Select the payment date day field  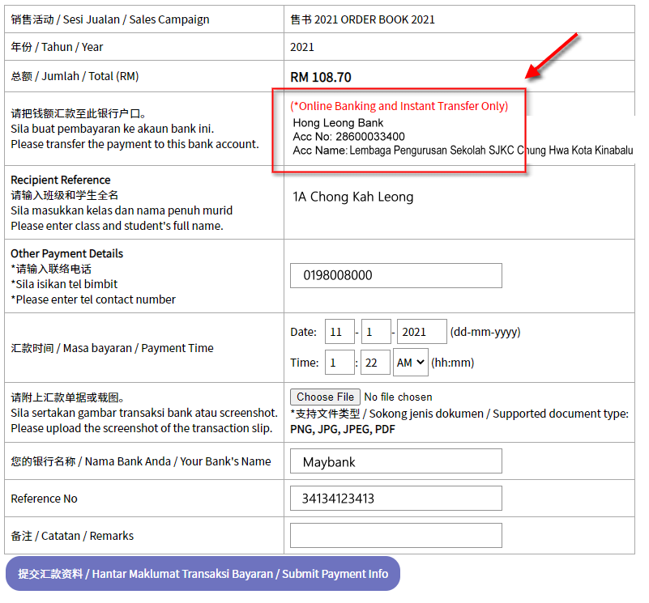pos(339,332)
